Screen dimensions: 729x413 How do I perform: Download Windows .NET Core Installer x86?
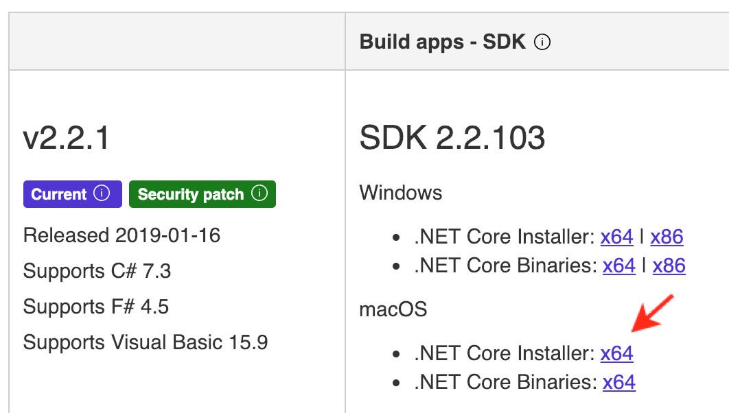click(667, 237)
